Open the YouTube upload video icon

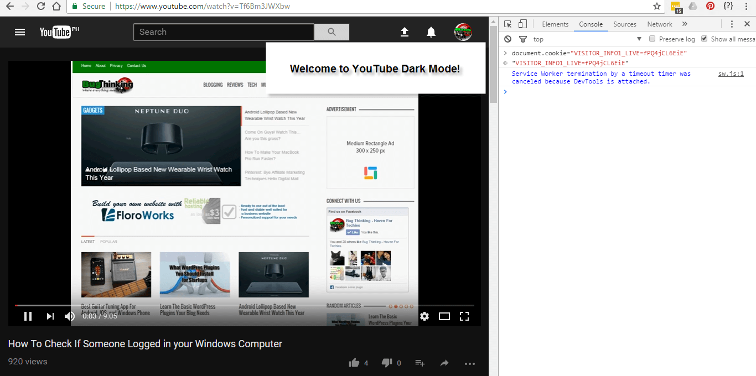tap(405, 32)
